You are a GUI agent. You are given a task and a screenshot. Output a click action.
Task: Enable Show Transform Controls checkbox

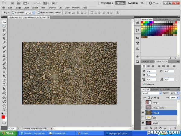pyautogui.click(x=39, y=12)
